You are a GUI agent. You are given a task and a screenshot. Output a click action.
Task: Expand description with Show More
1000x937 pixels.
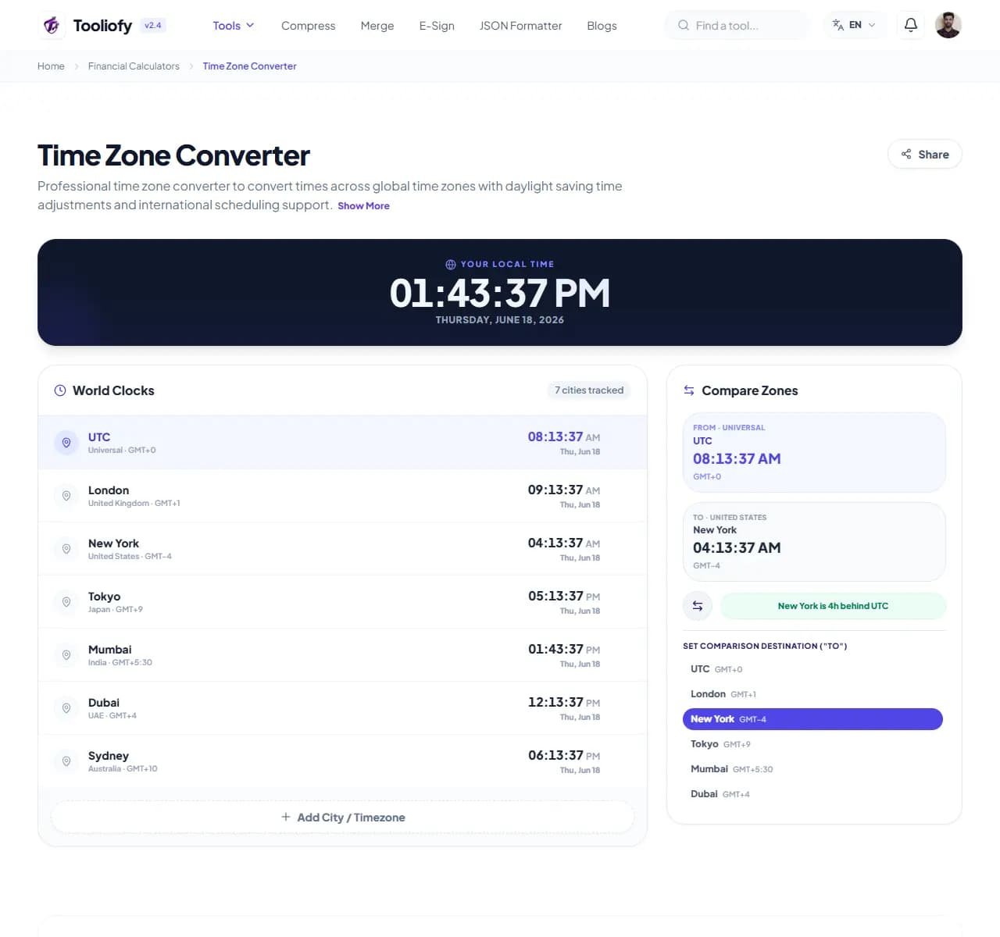coord(363,206)
